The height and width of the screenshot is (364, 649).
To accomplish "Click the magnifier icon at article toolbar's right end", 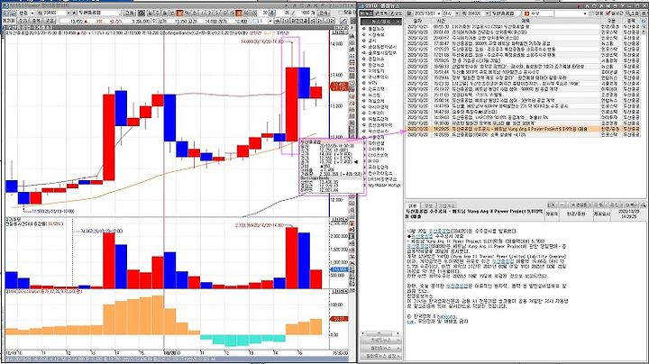I will tap(644, 205).
